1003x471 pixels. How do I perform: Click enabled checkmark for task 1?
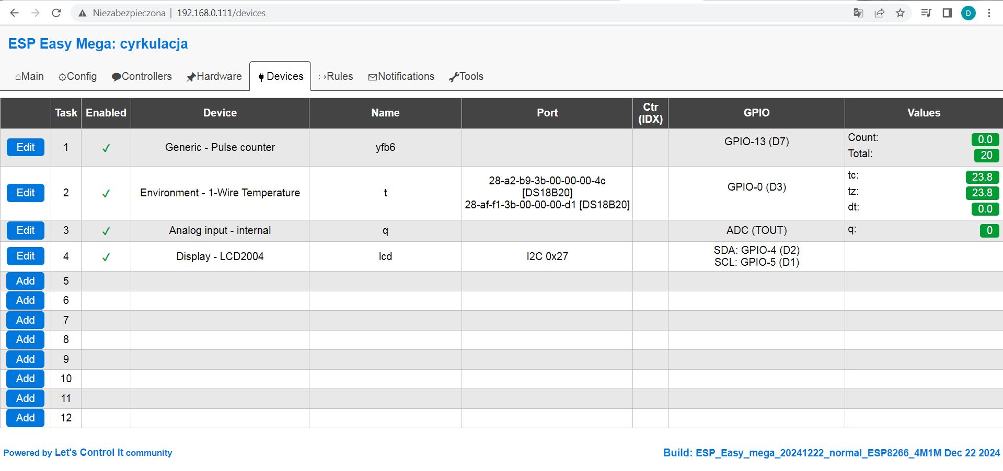[106, 148]
